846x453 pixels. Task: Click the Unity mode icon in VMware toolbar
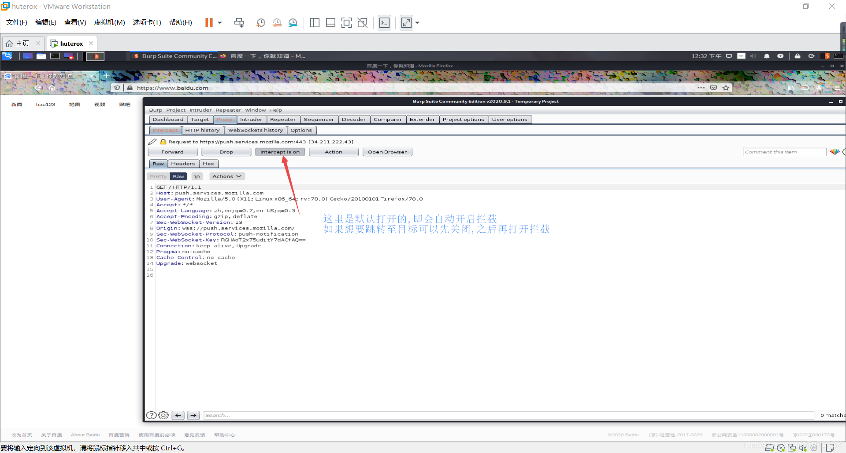click(x=362, y=22)
